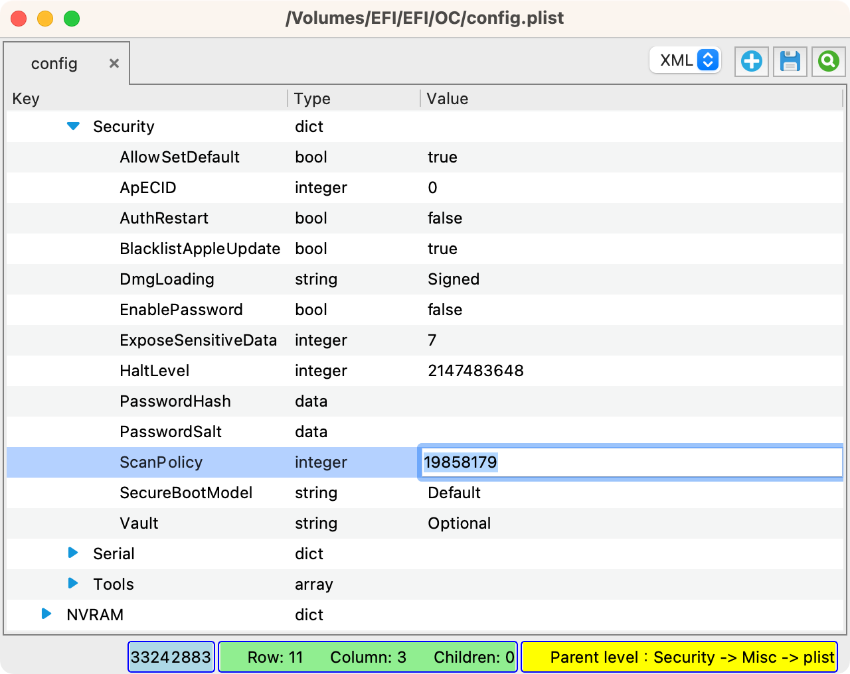Screen dimensions: 850x674
Task: Close the config tab
Action: (114, 63)
